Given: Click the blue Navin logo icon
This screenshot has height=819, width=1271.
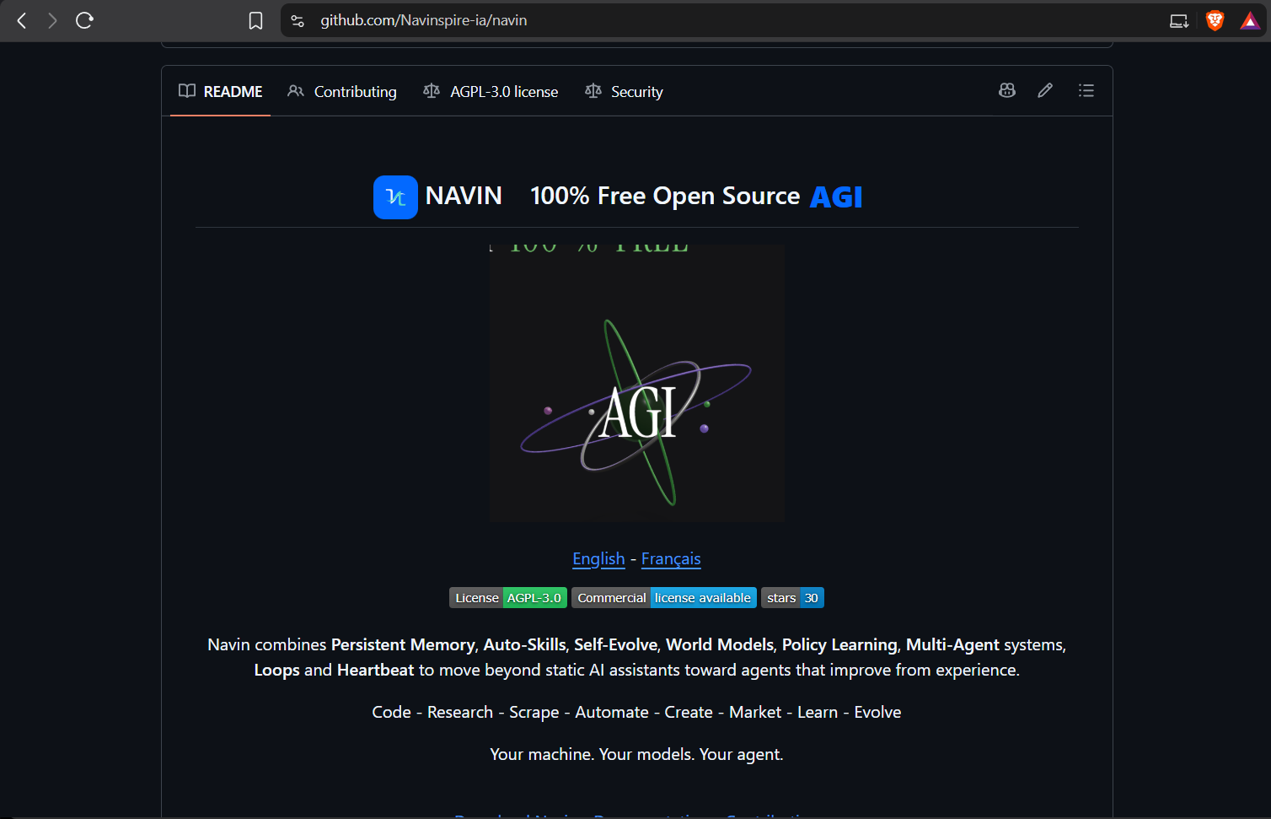Looking at the screenshot, I should (395, 197).
